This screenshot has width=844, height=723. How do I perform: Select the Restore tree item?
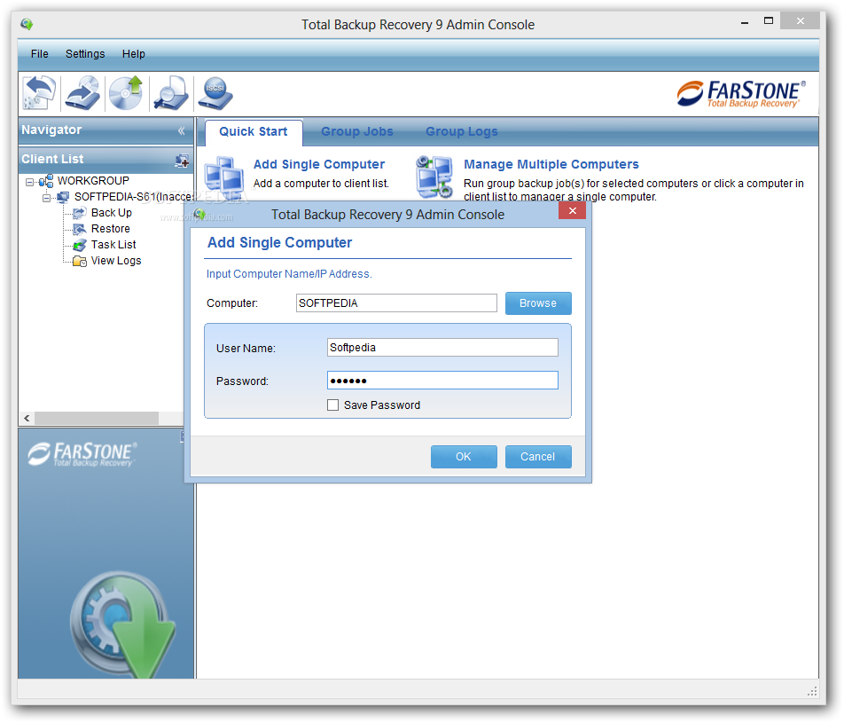(x=110, y=229)
